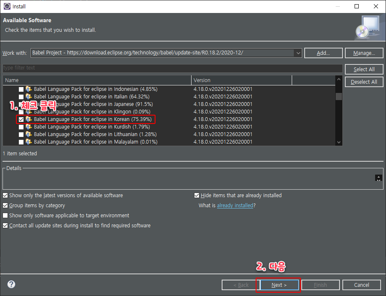Open the Work with site dropdown
The height and width of the screenshot is (296, 386).
coord(298,53)
